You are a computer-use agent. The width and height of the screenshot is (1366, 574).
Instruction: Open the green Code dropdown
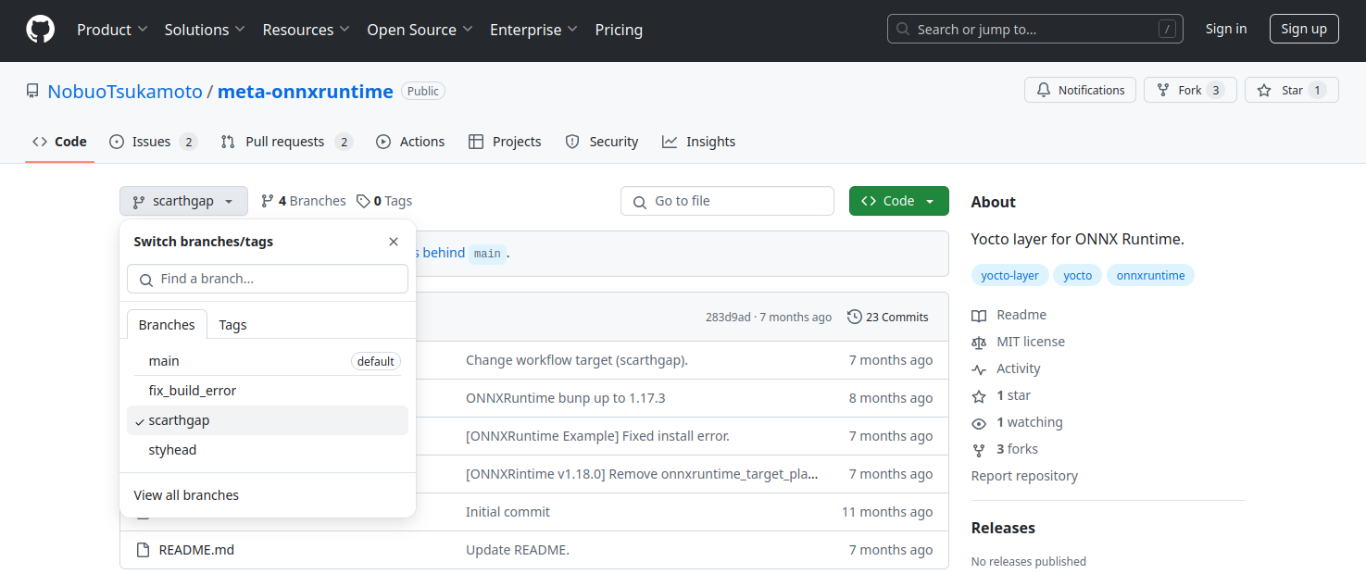[898, 201]
